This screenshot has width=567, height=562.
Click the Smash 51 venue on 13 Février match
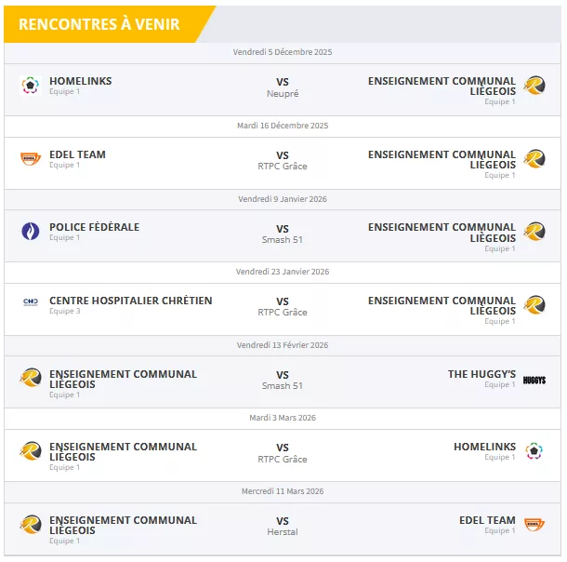283,385
